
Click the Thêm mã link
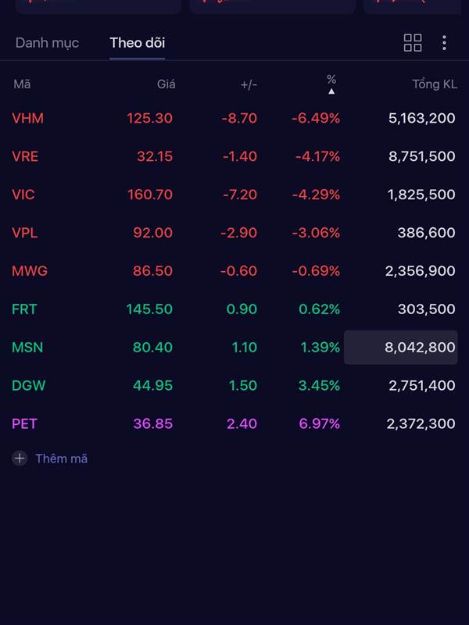61,459
